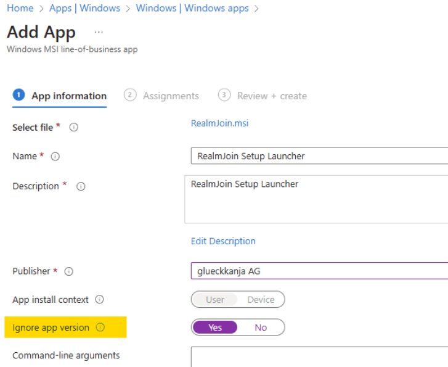Click info icon beside Name label
This screenshot has height=367, width=448.
[x=55, y=157]
